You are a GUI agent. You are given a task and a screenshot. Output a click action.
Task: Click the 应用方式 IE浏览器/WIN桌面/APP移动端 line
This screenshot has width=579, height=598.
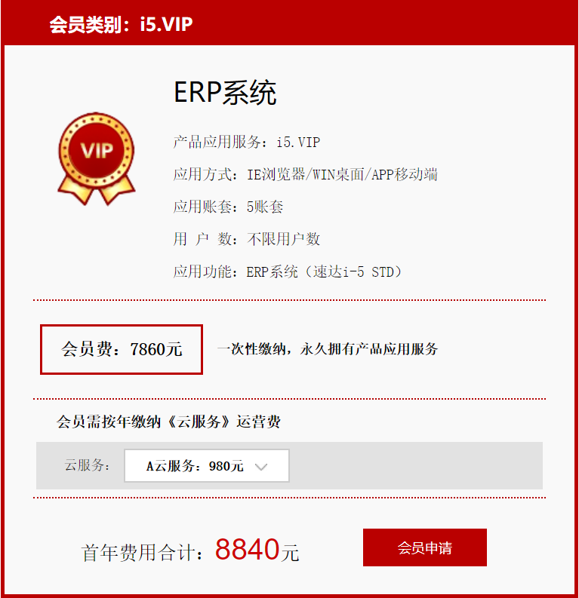pyautogui.click(x=305, y=174)
